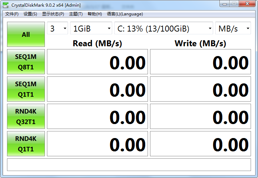The width and height of the screenshot is (258, 178).
Task: Open the 语言(L)(Language) menu
Action: (x=125, y=14)
